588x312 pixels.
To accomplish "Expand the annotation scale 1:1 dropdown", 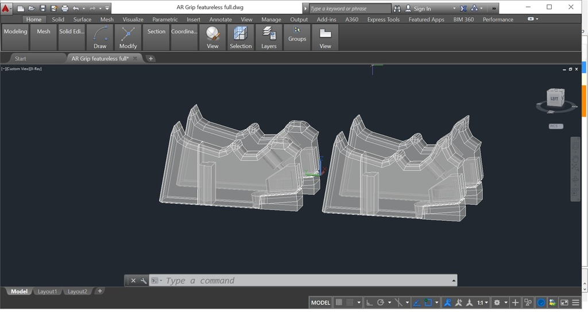I will [482, 302].
